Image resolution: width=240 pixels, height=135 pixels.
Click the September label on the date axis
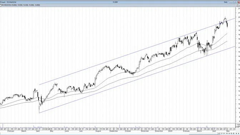114,131
